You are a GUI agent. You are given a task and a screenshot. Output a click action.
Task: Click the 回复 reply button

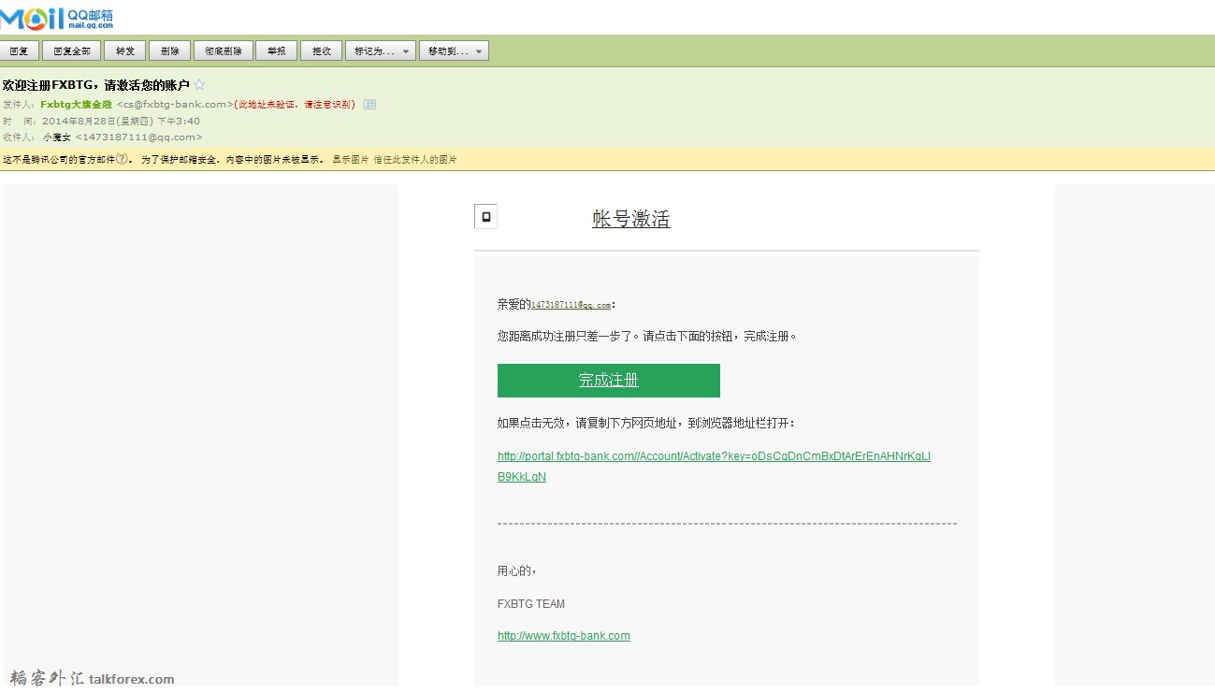[x=19, y=51]
